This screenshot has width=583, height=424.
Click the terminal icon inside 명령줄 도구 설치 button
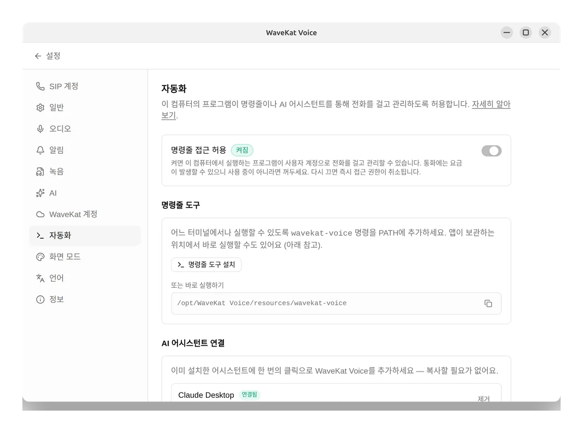[x=181, y=265]
